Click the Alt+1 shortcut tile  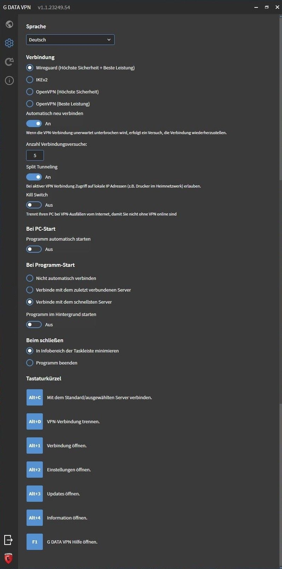pos(35,446)
